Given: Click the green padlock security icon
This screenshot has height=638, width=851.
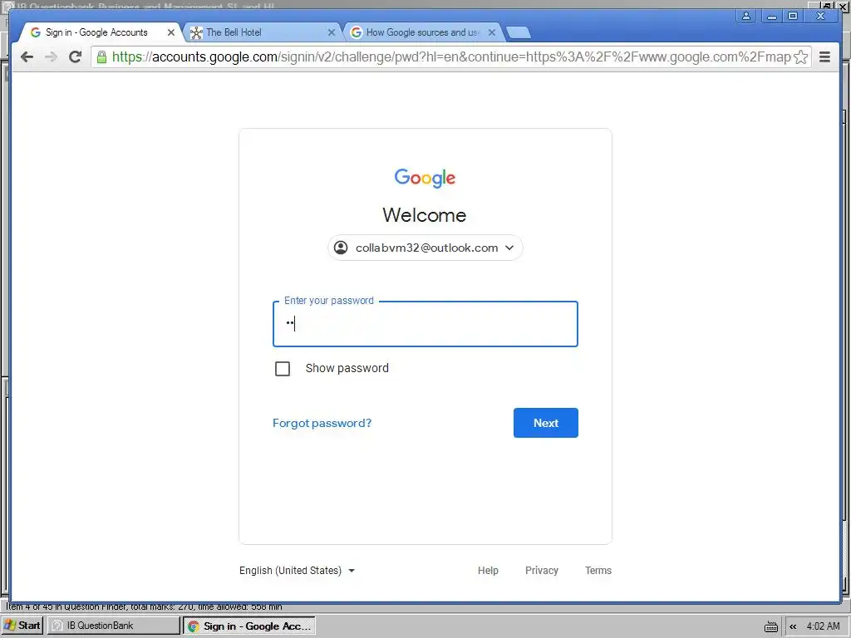Looking at the screenshot, I should click(x=101, y=57).
